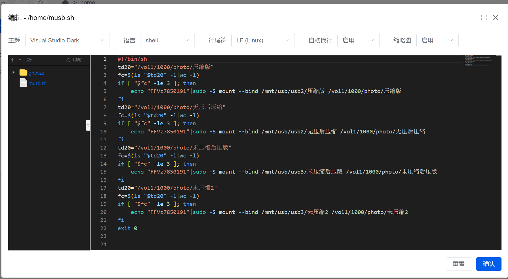508x279 pixels.
Task: Open the shell language dropdown
Action: tap(167, 40)
